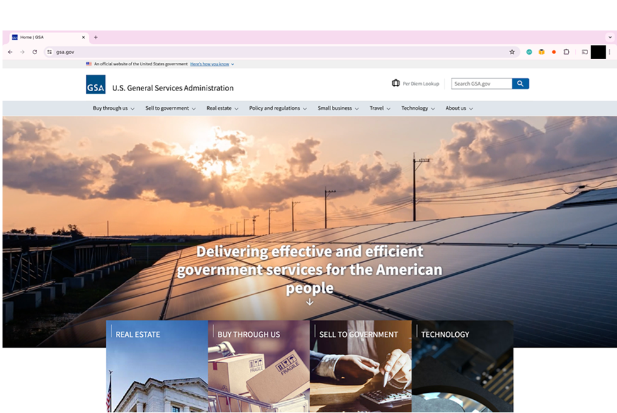This screenshot has height=413, width=617.
Task: Select the Home | GSA browser tab
Action: pos(48,37)
